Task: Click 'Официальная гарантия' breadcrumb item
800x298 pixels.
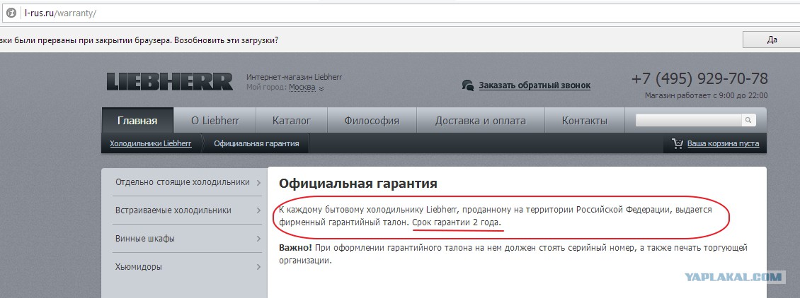Action: coord(256,143)
